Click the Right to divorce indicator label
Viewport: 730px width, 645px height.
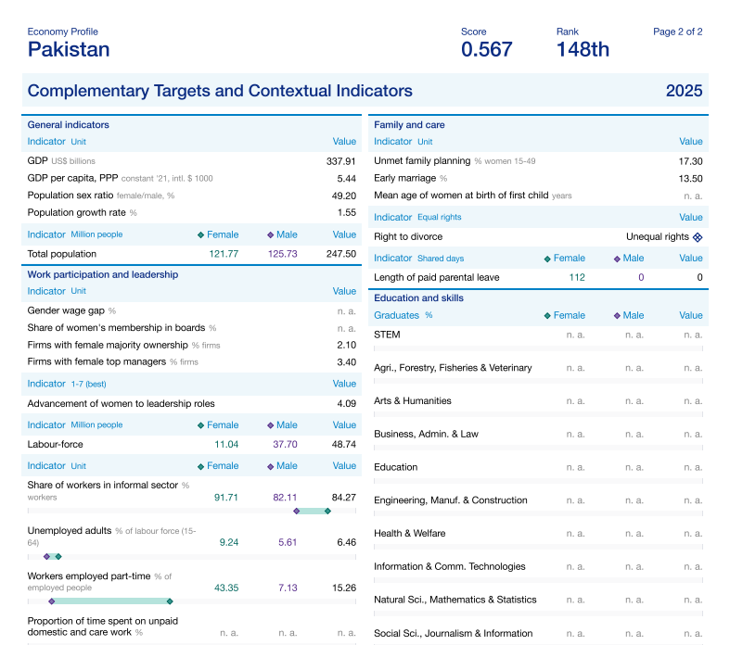(x=409, y=237)
